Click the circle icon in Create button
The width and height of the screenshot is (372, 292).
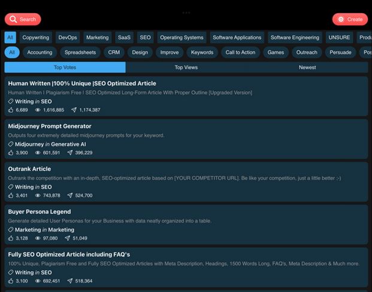point(341,19)
